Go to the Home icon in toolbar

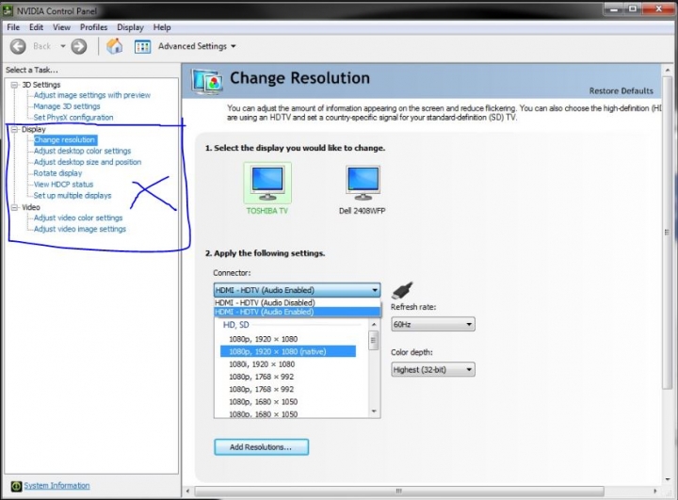point(115,46)
